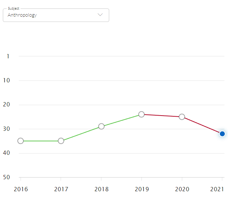Screen dimensions: 234x199
Task: Click the highlighted blue 2021 data point
Action: coord(222,134)
